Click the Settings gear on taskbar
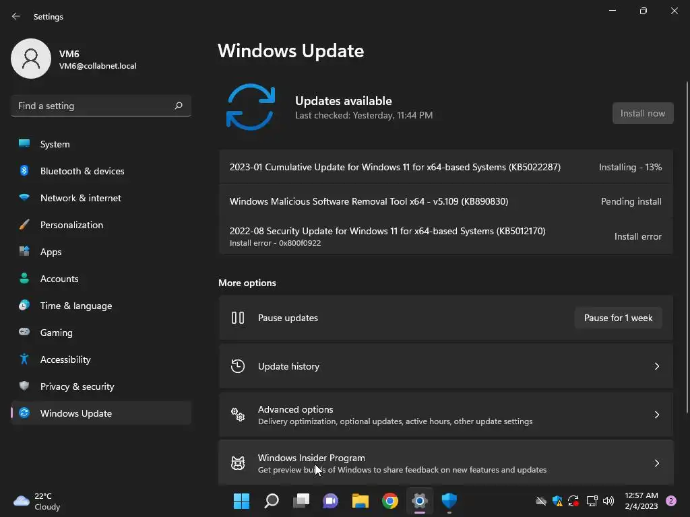The width and height of the screenshot is (690, 517). 419,501
